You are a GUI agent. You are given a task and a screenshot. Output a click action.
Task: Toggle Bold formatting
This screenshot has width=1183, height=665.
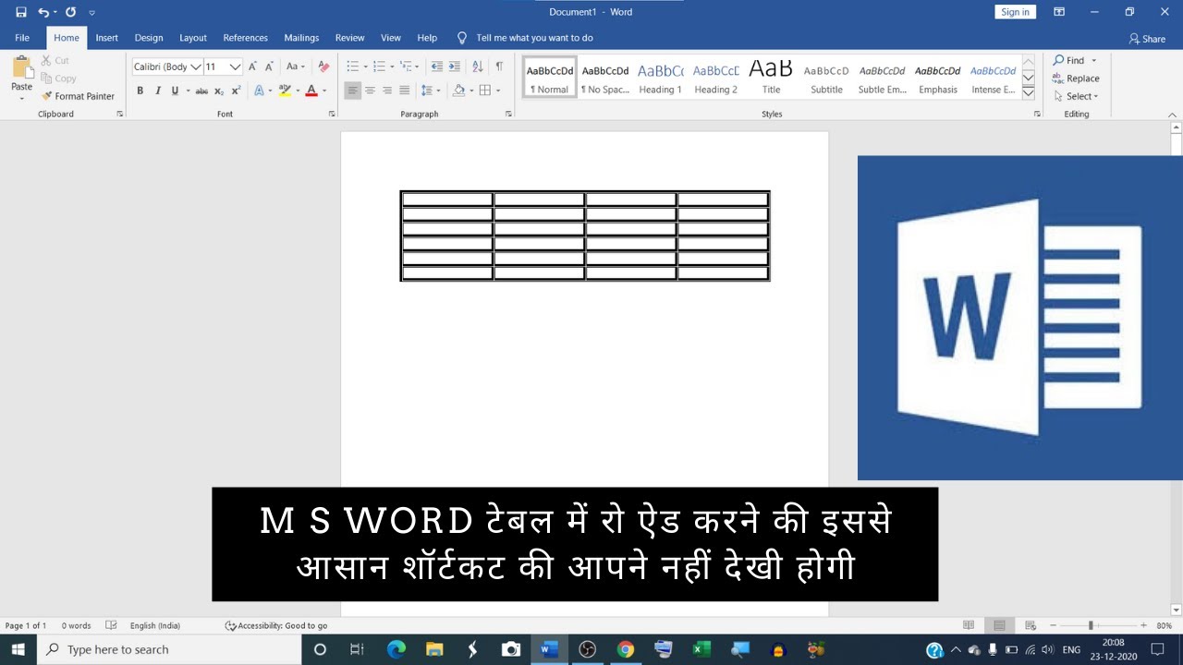(140, 91)
